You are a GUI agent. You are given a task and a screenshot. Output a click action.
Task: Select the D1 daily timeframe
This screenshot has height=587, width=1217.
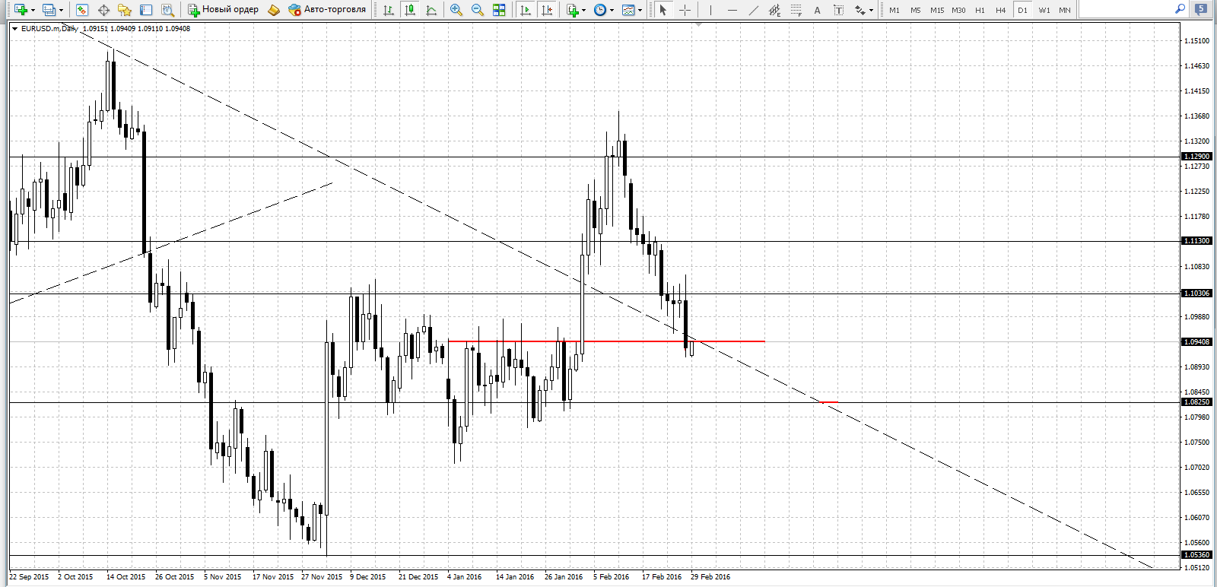(1022, 10)
